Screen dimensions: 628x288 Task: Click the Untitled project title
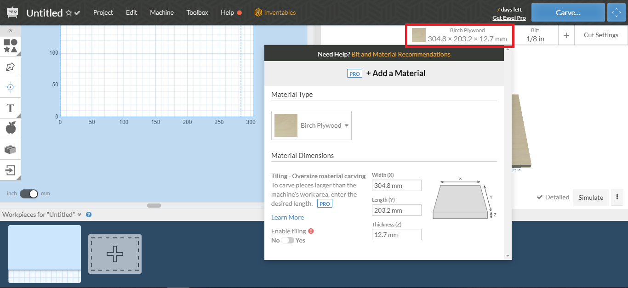pos(44,13)
